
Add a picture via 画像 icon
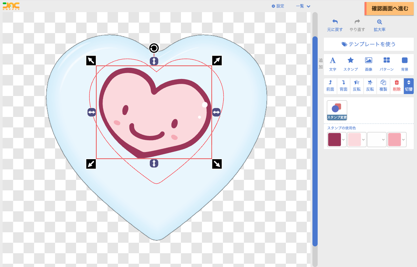(368, 64)
